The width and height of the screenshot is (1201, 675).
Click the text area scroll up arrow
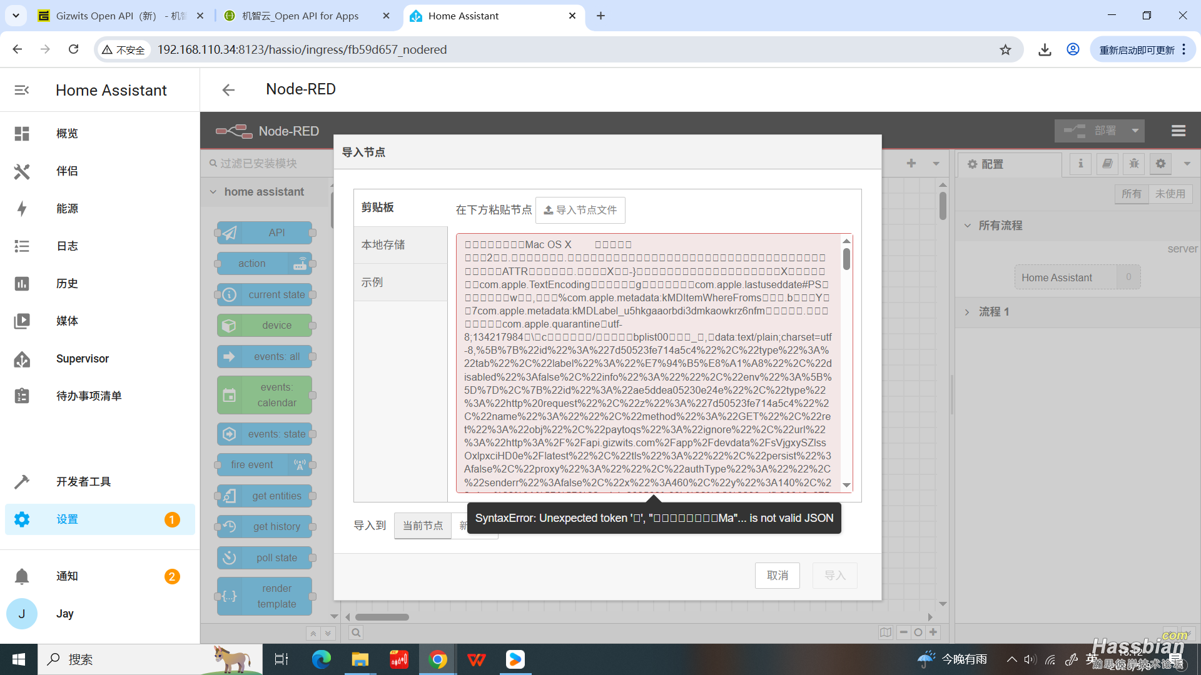tap(846, 241)
